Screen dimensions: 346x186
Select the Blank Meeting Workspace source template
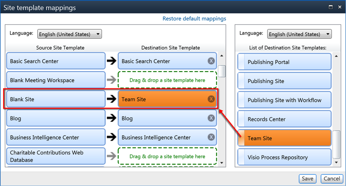(x=56, y=80)
